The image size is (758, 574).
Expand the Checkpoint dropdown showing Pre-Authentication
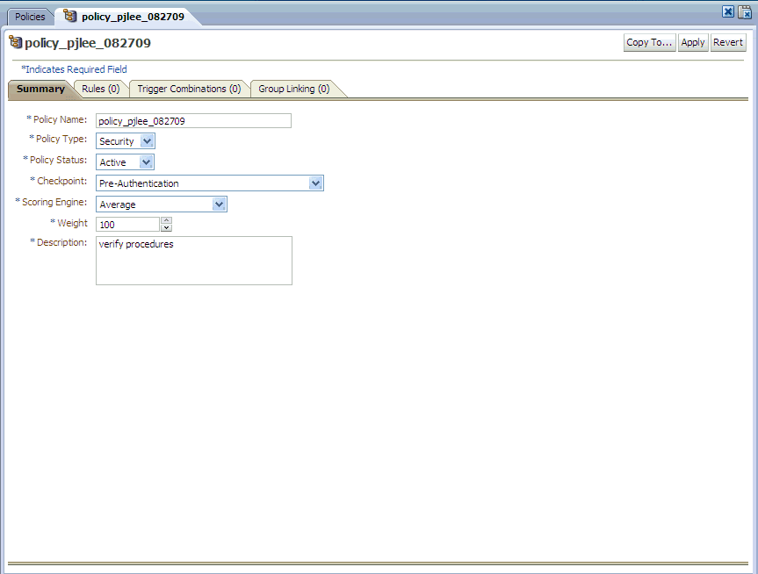315,183
